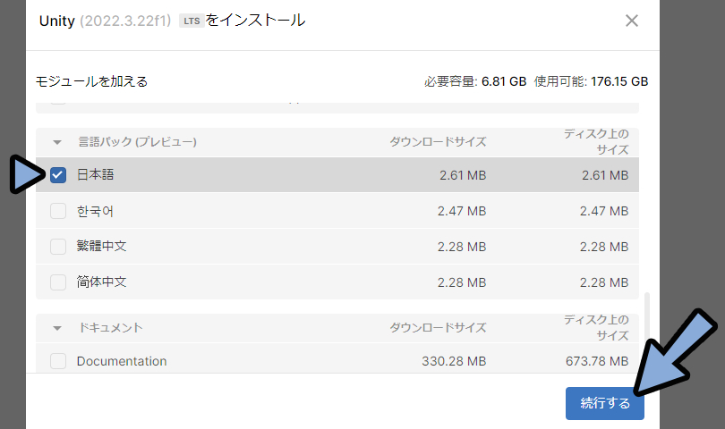Click the 2.61 MB download size of 日本語

(463, 175)
